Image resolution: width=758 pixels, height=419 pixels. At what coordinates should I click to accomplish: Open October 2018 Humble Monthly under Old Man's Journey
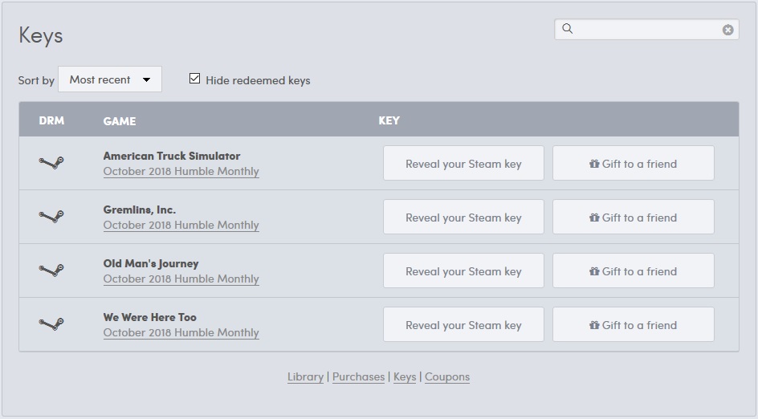181,279
